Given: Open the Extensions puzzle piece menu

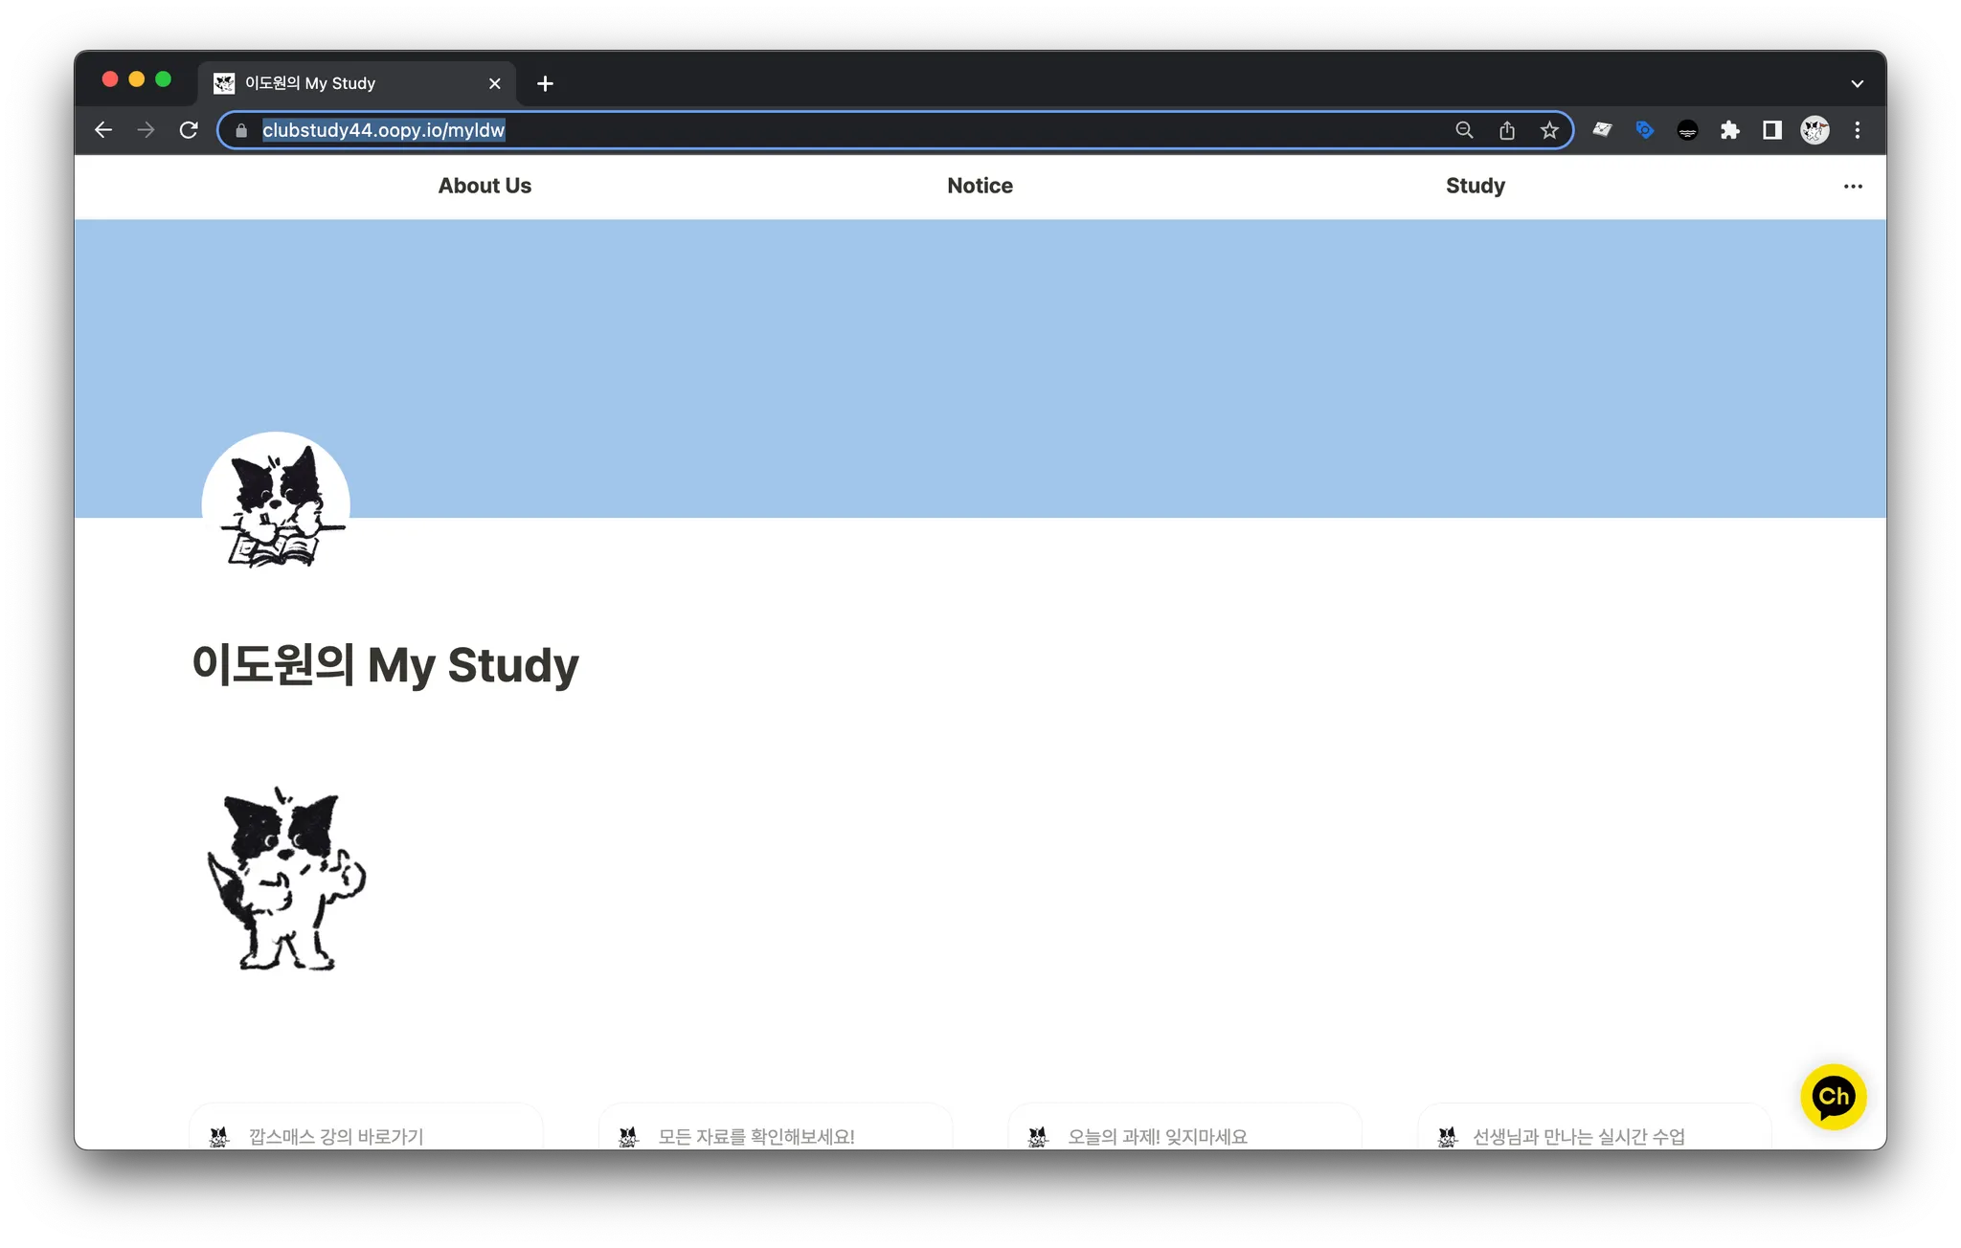Looking at the screenshot, I should coord(1729,130).
